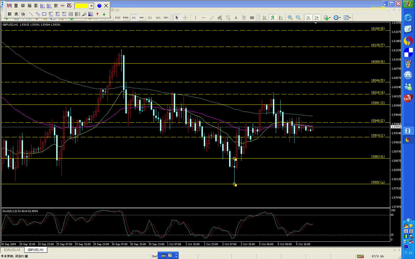Switch chart to W1 timeframe

point(158,18)
